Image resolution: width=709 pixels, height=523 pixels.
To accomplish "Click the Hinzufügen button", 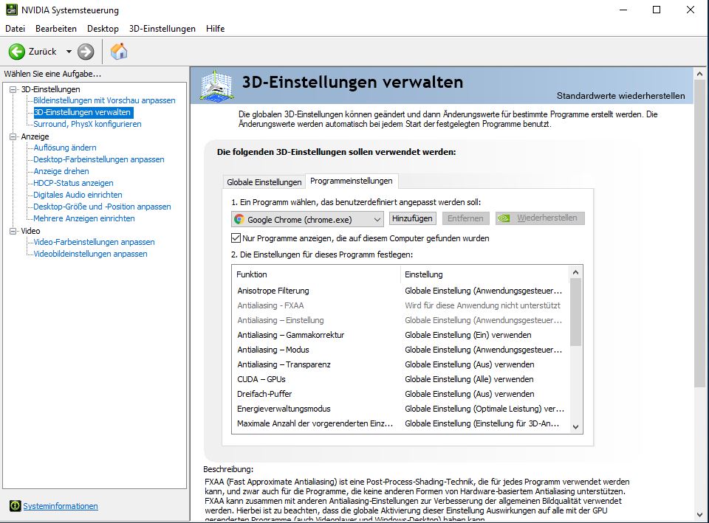I will pos(412,218).
